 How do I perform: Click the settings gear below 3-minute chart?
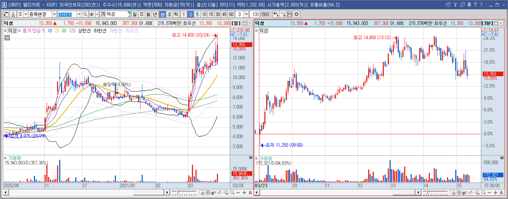[x=459, y=193]
